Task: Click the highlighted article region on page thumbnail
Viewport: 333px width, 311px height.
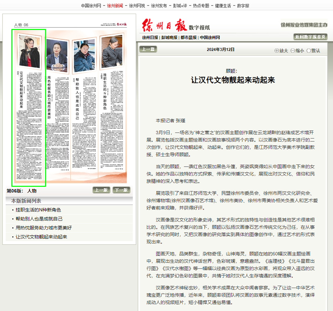Action: [28, 108]
